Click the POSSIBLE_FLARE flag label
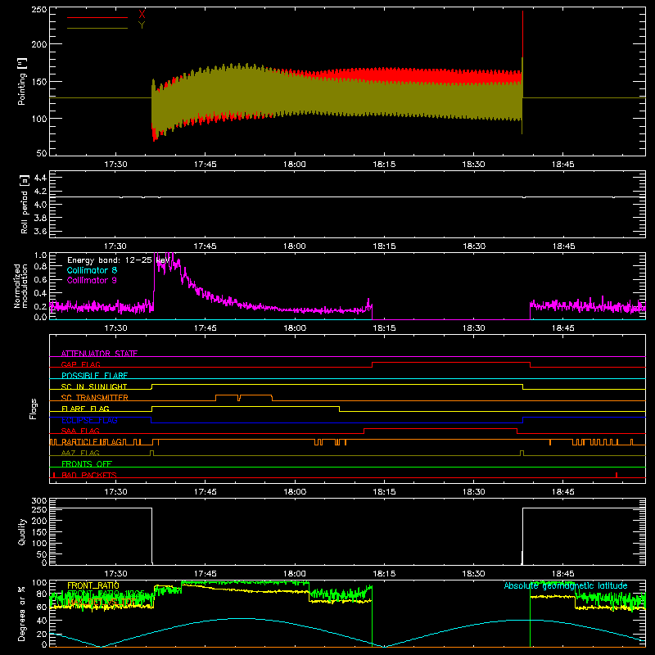 [x=94, y=376]
